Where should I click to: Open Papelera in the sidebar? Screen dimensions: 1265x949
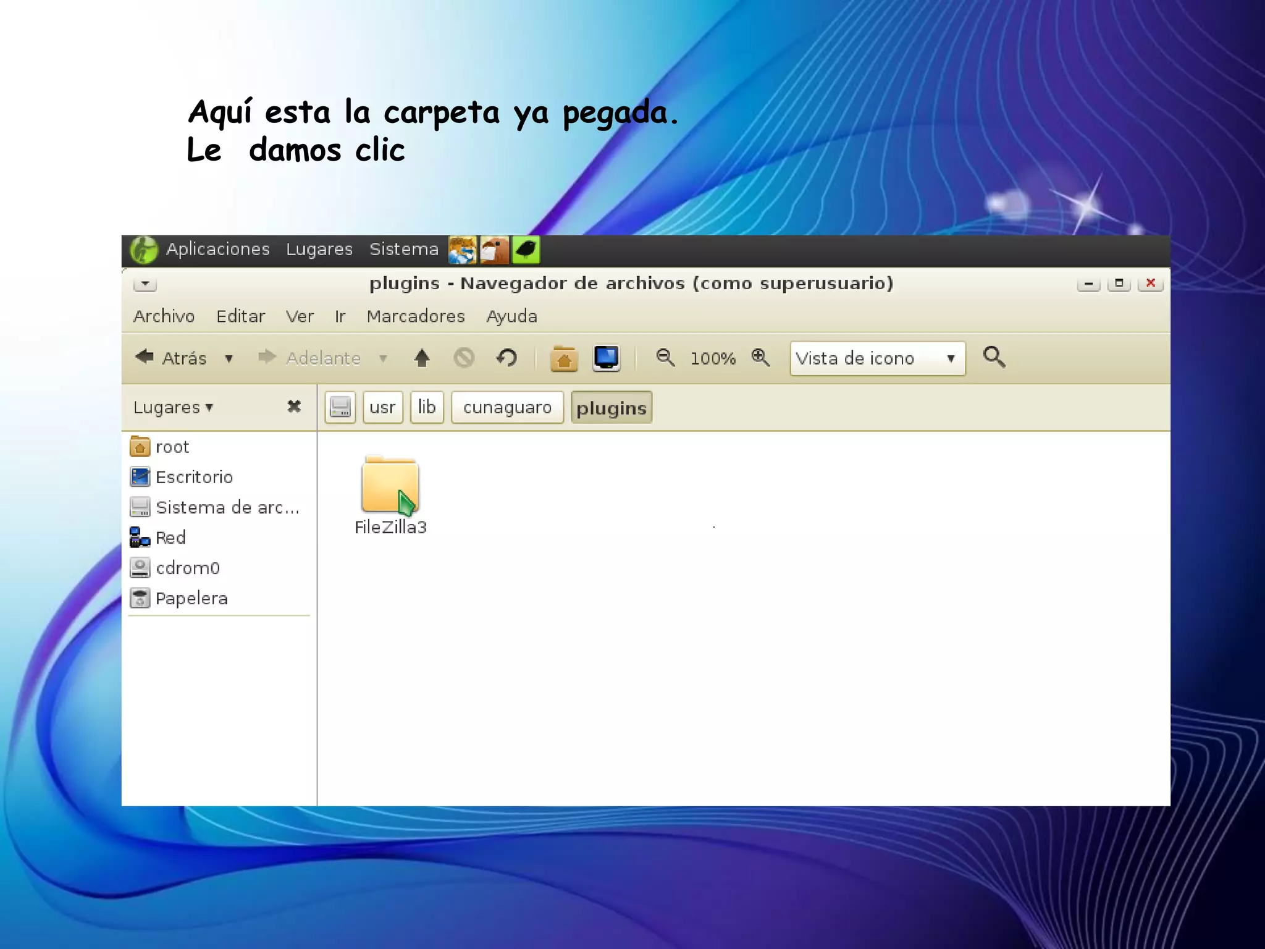191,598
